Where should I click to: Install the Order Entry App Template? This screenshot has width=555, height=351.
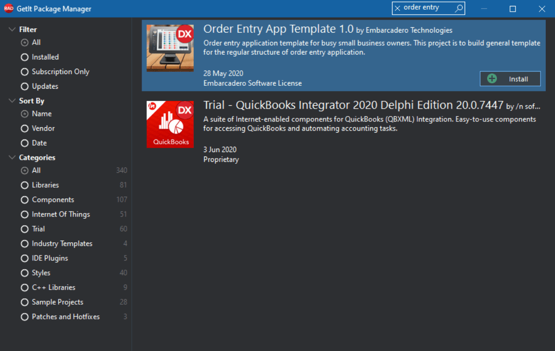510,79
